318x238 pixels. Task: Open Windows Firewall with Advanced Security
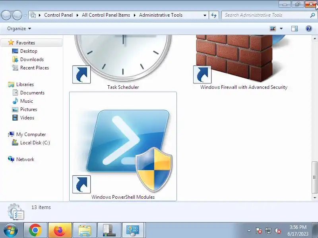click(x=244, y=63)
